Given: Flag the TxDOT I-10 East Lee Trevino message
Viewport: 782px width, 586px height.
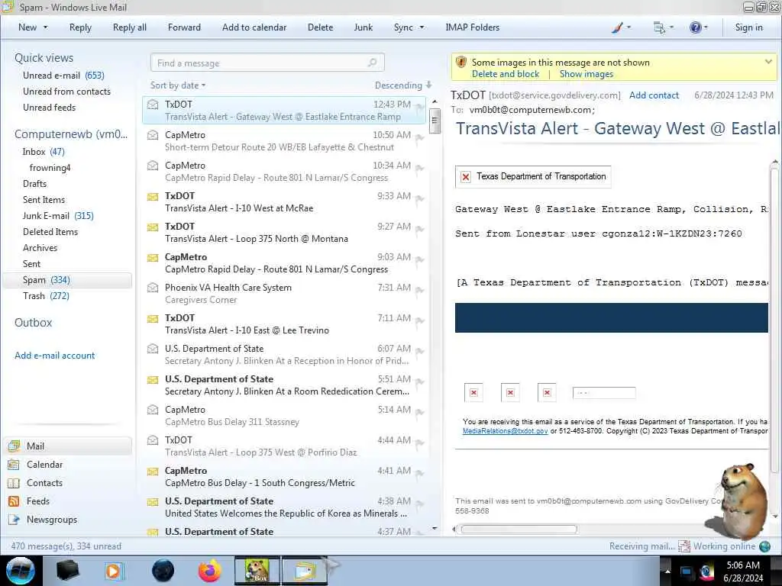Looking at the screenshot, I should tap(419, 321).
